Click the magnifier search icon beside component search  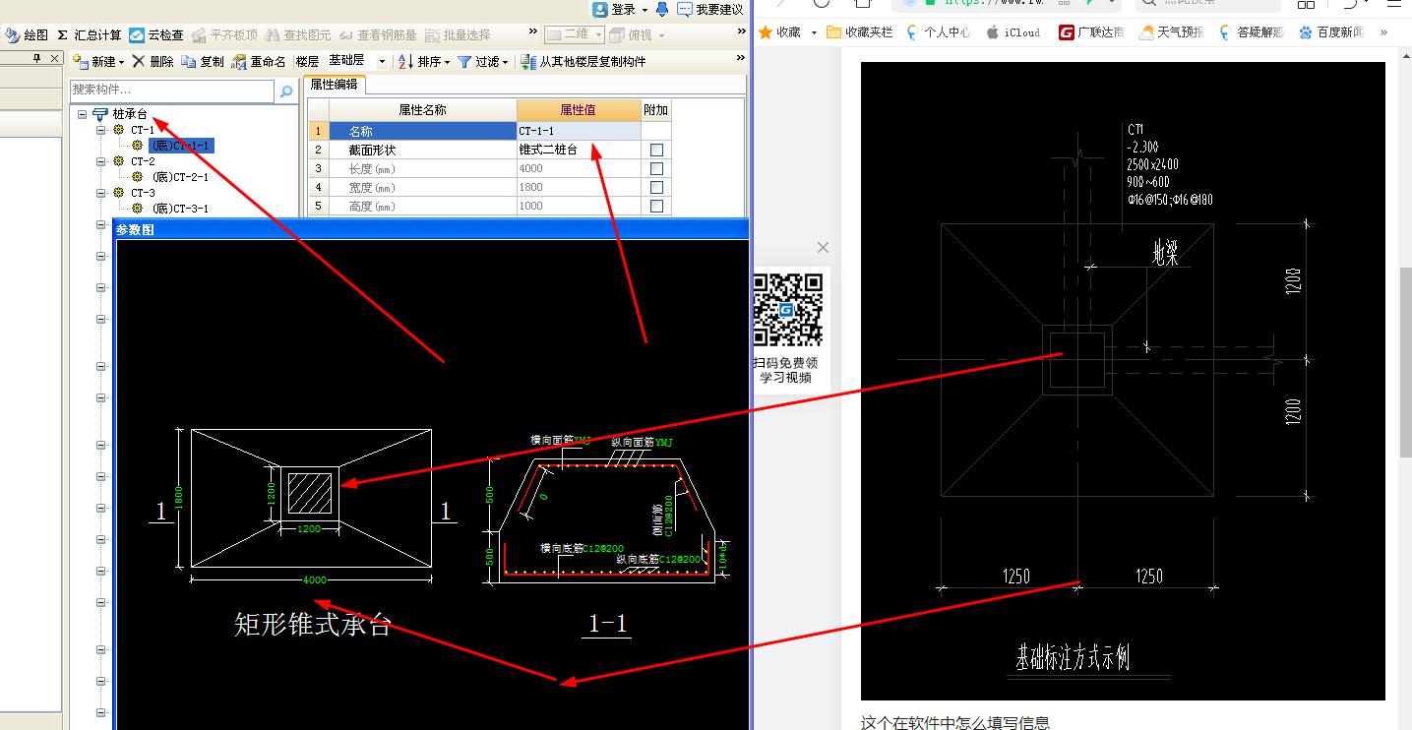click(x=286, y=91)
